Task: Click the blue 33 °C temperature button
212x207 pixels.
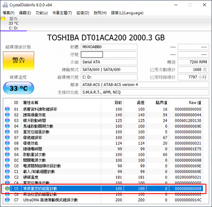Action: click(x=19, y=88)
